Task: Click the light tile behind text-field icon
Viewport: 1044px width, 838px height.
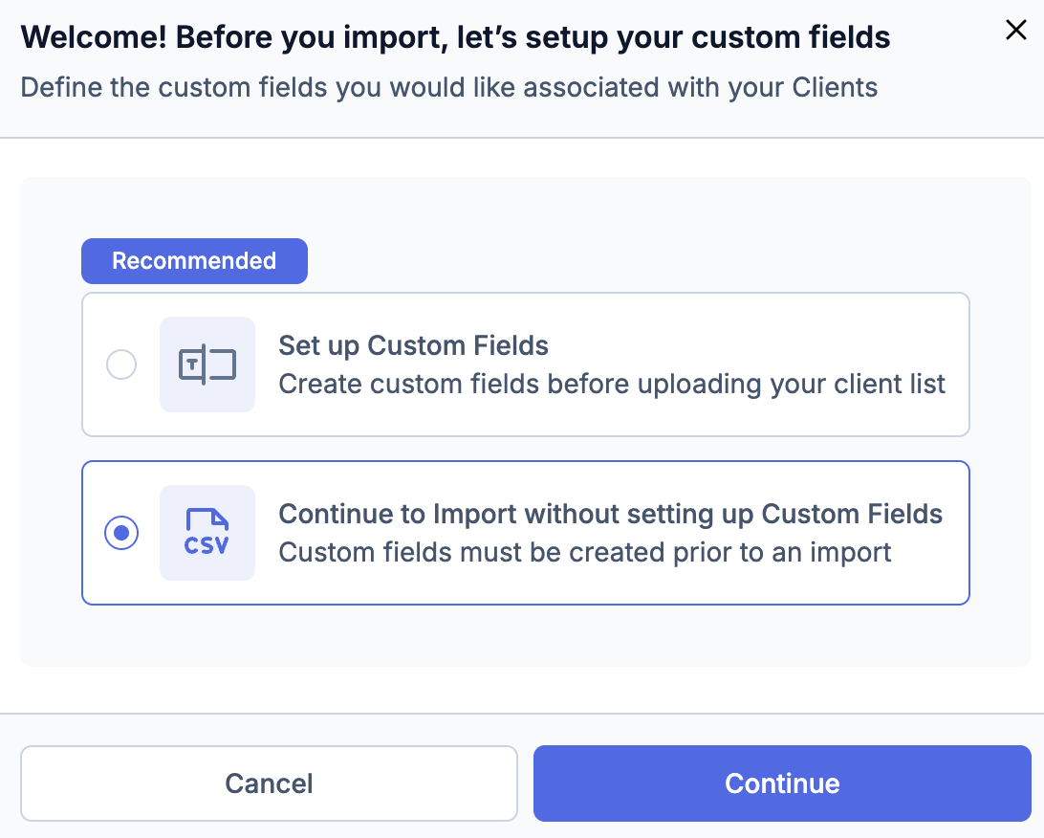Action: click(x=172, y=400)
